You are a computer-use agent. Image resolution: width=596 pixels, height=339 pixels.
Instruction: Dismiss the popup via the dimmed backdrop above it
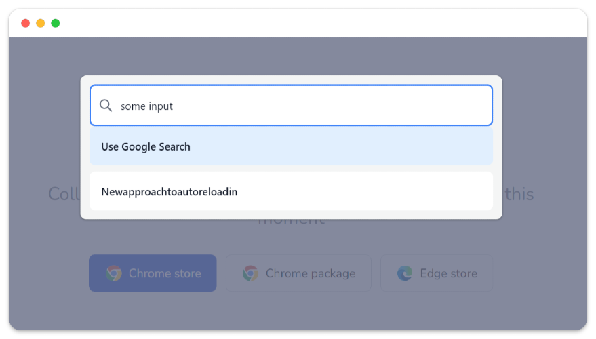click(291, 56)
